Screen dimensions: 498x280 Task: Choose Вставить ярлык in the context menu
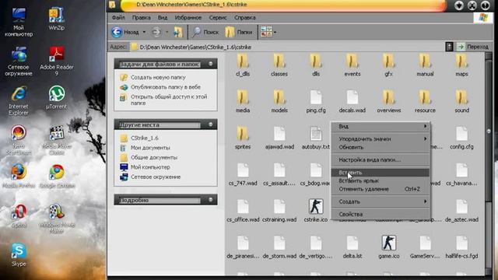[381, 181]
